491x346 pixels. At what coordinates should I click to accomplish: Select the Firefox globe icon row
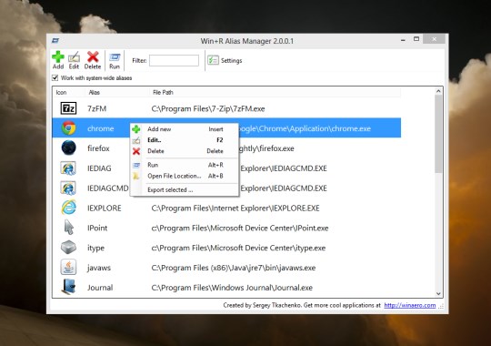pos(68,148)
